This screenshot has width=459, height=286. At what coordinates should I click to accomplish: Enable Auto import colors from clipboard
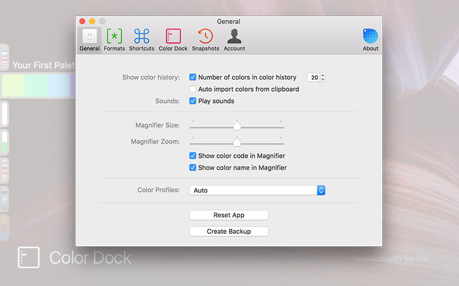pyautogui.click(x=193, y=89)
